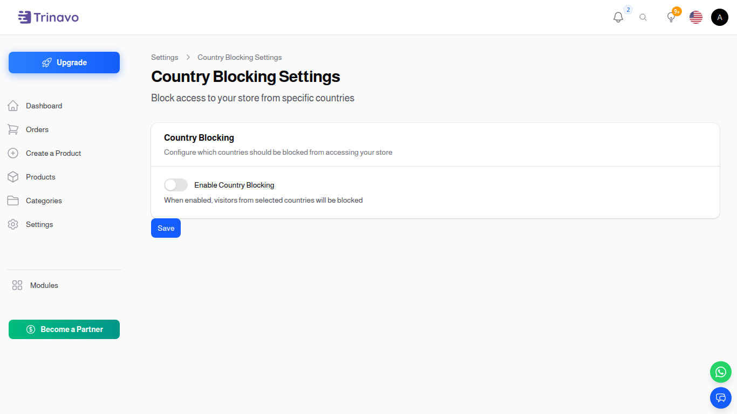
Task: Click Country Blocking Settings breadcrumb text
Action: point(240,57)
